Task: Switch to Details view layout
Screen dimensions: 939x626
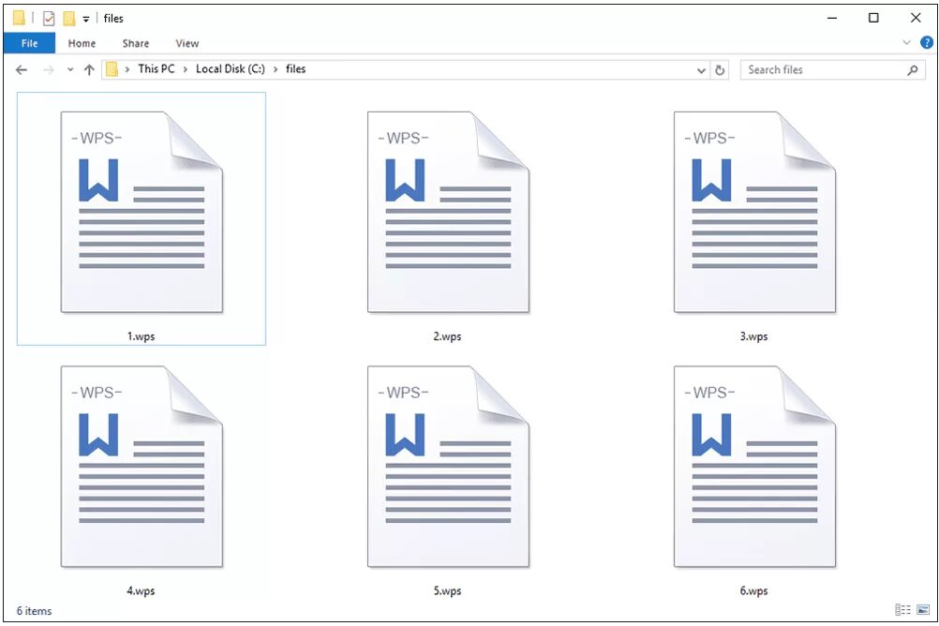Action: (902, 610)
